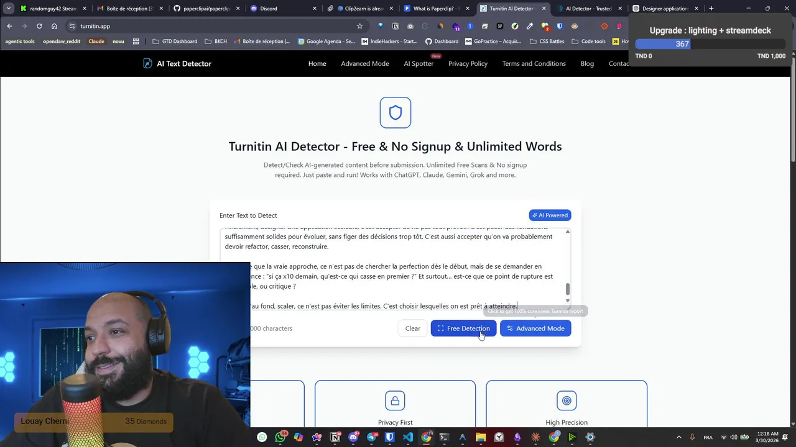
Task: Open a new browser tab
Action: (711, 9)
